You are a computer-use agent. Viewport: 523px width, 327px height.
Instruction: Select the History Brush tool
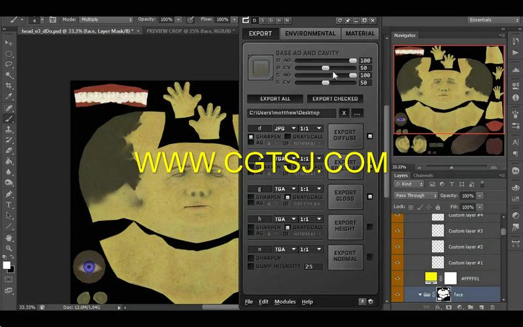click(8, 140)
